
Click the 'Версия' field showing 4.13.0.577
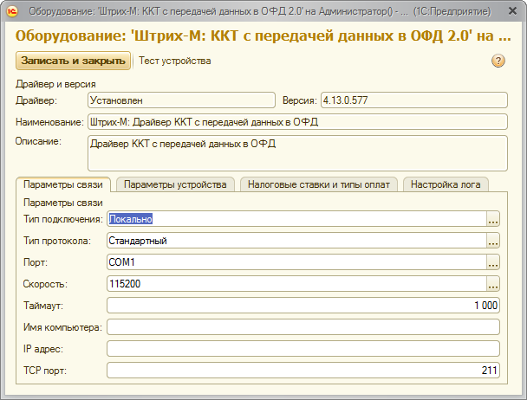click(413, 100)
